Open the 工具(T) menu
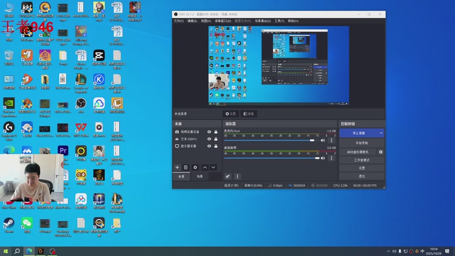Image resolution: width=455 pixels, height=256 pixels. pos(279,21)
